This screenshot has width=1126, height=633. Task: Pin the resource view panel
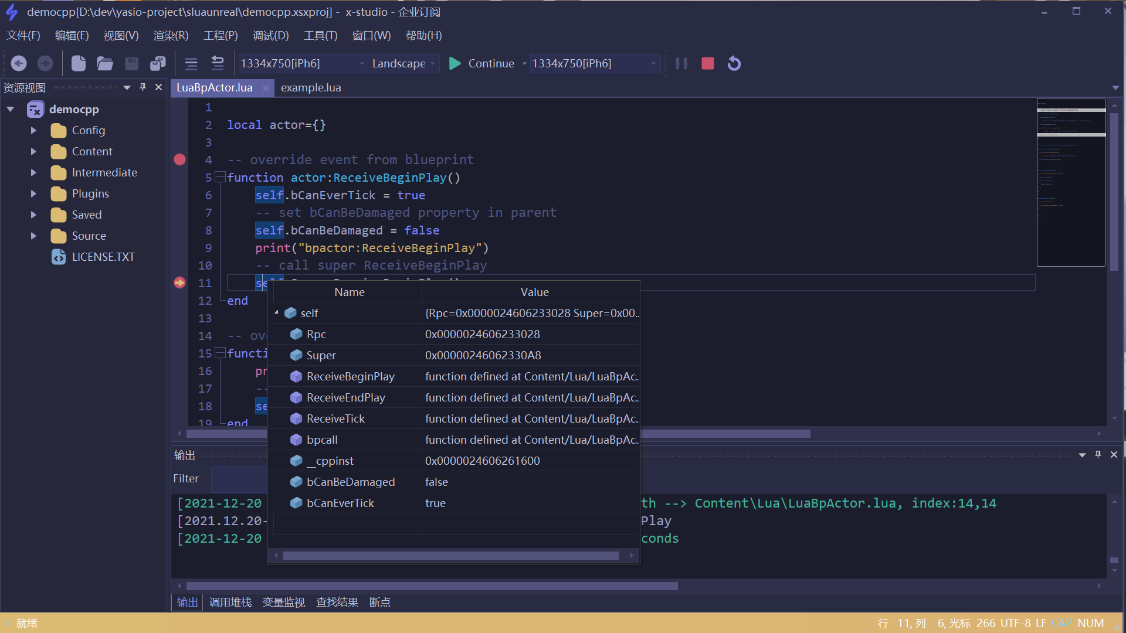click(143, 87)
